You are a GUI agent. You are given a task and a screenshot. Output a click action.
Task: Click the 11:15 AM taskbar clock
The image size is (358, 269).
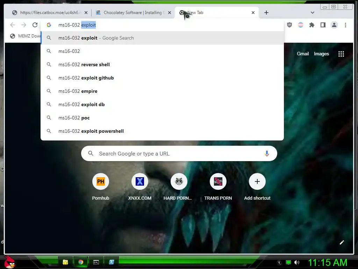[328, 262]
